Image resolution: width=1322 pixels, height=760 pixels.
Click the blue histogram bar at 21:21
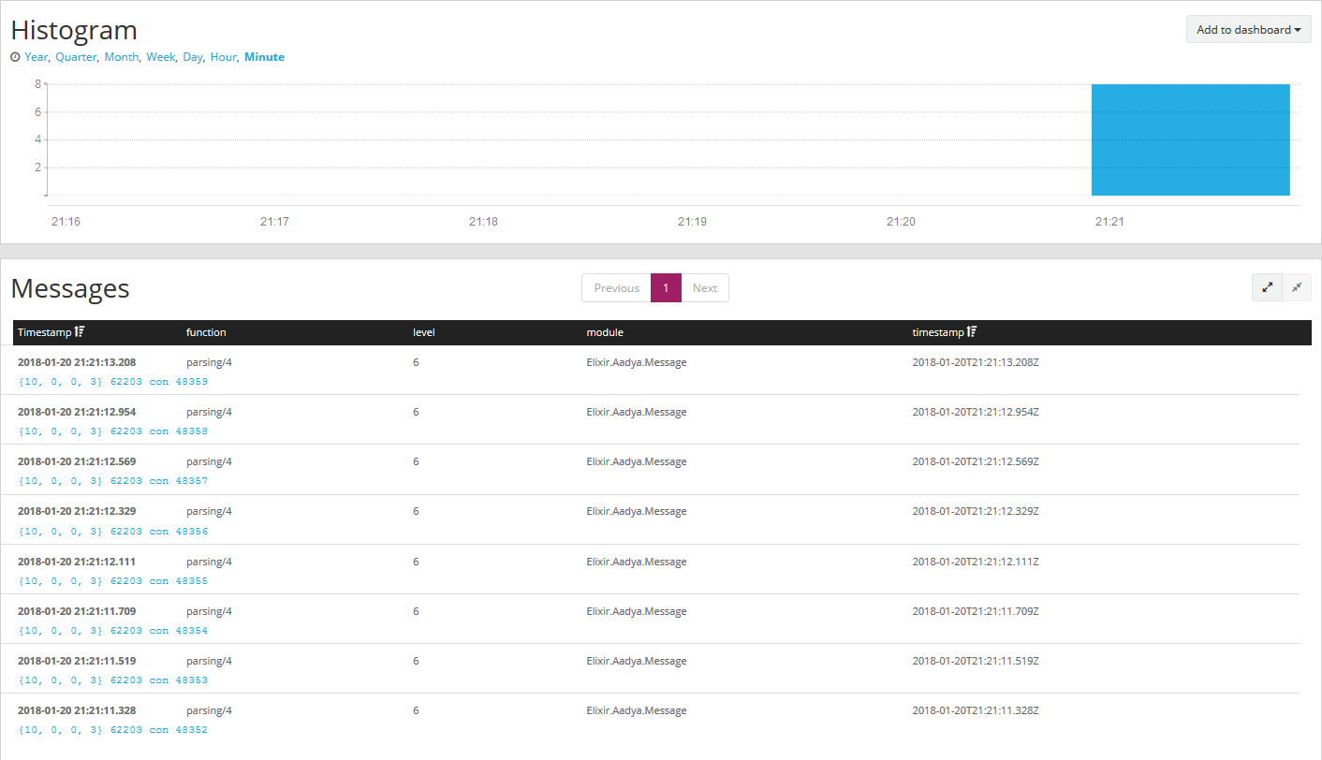1190,139
